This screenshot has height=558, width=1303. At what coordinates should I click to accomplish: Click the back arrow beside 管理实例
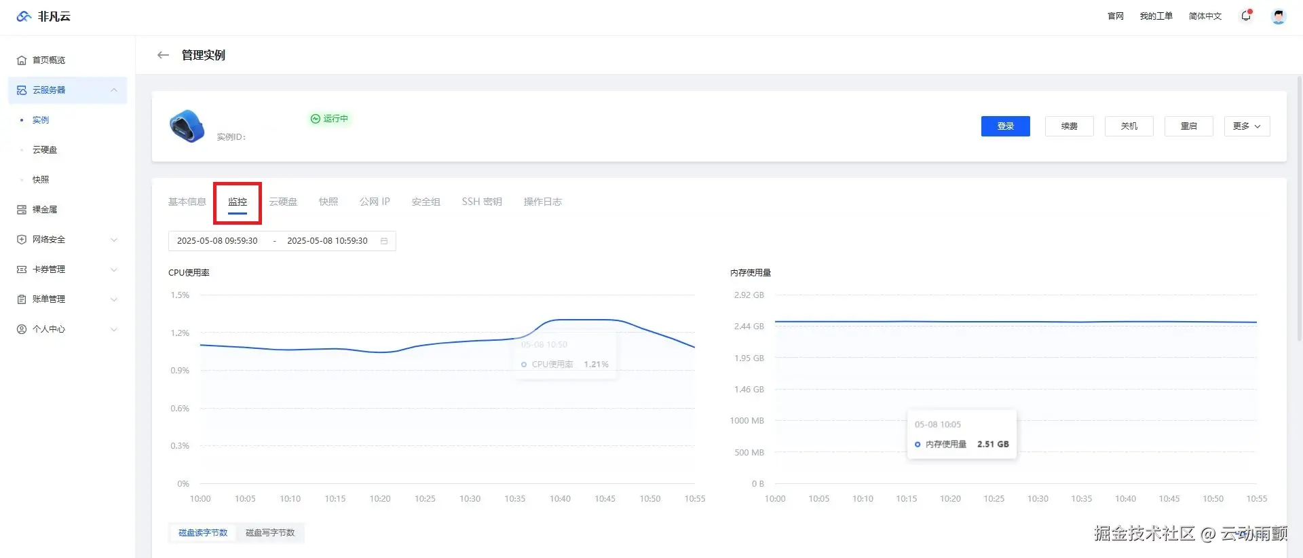point(163,55)
